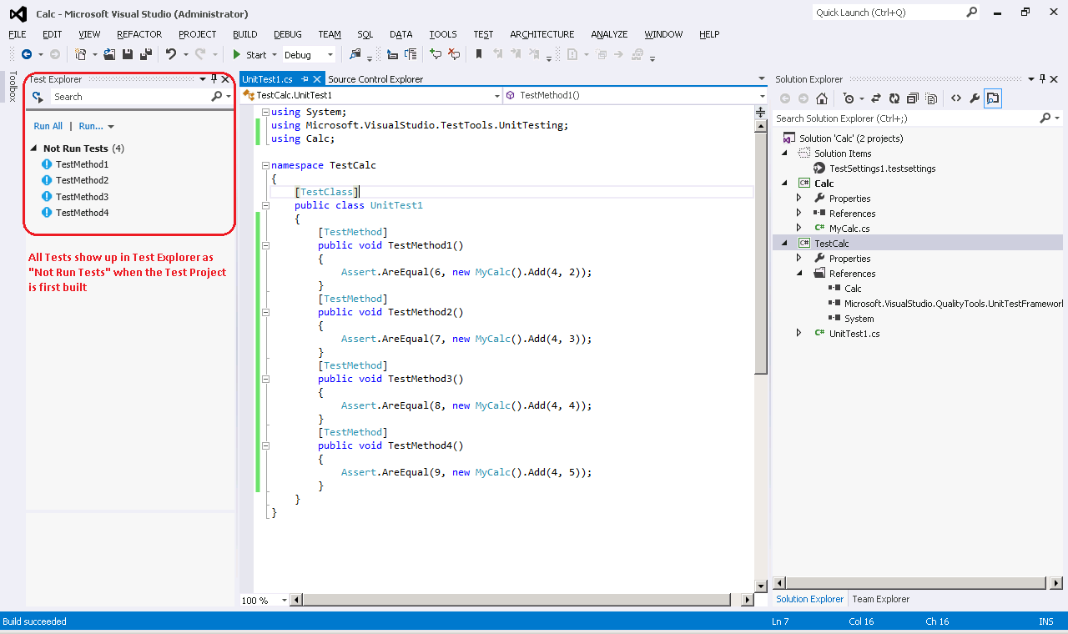Screen dimensions: 1068x634
Task: Open Properties via the wrench icon
Action: click(973, 98)
